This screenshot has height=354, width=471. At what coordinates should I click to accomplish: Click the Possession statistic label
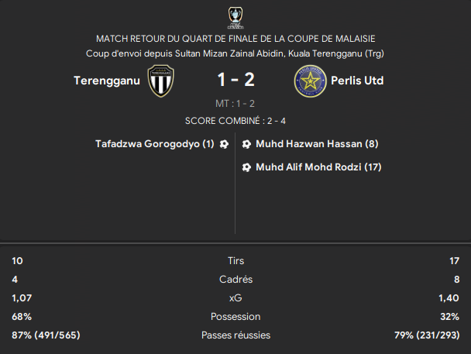click(235, 317)
